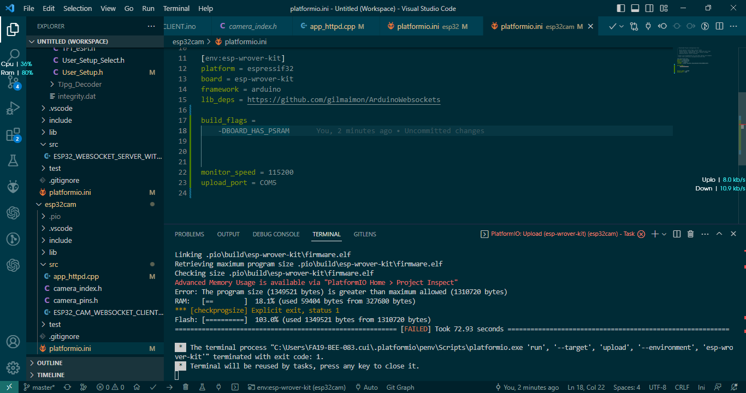The height and width of the screenshot is (393, 746).
Task: Click esp32cam breadcrumb segment
Action: [189, 41]
